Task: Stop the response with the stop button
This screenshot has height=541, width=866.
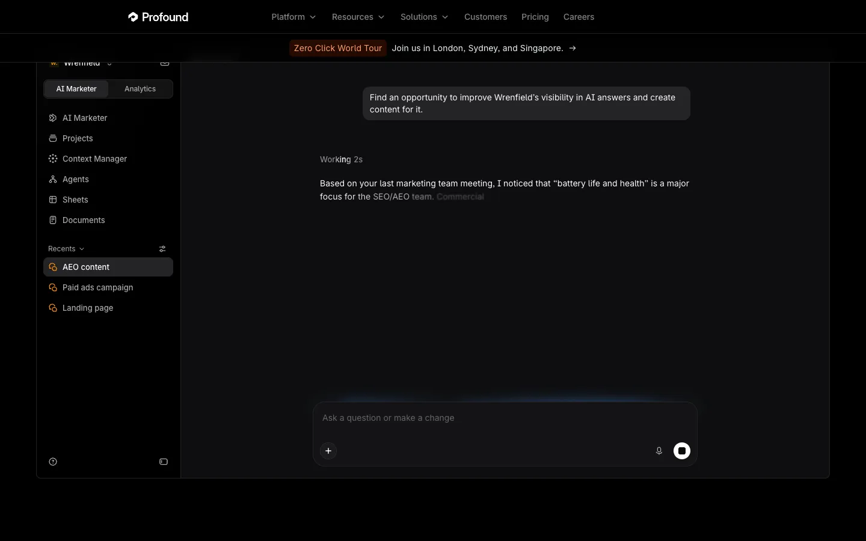Action: point(682,451)
